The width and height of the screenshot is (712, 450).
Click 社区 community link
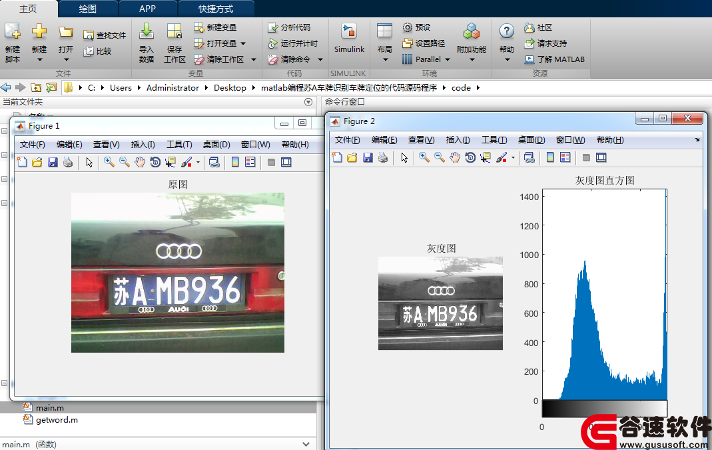point(538,27)
